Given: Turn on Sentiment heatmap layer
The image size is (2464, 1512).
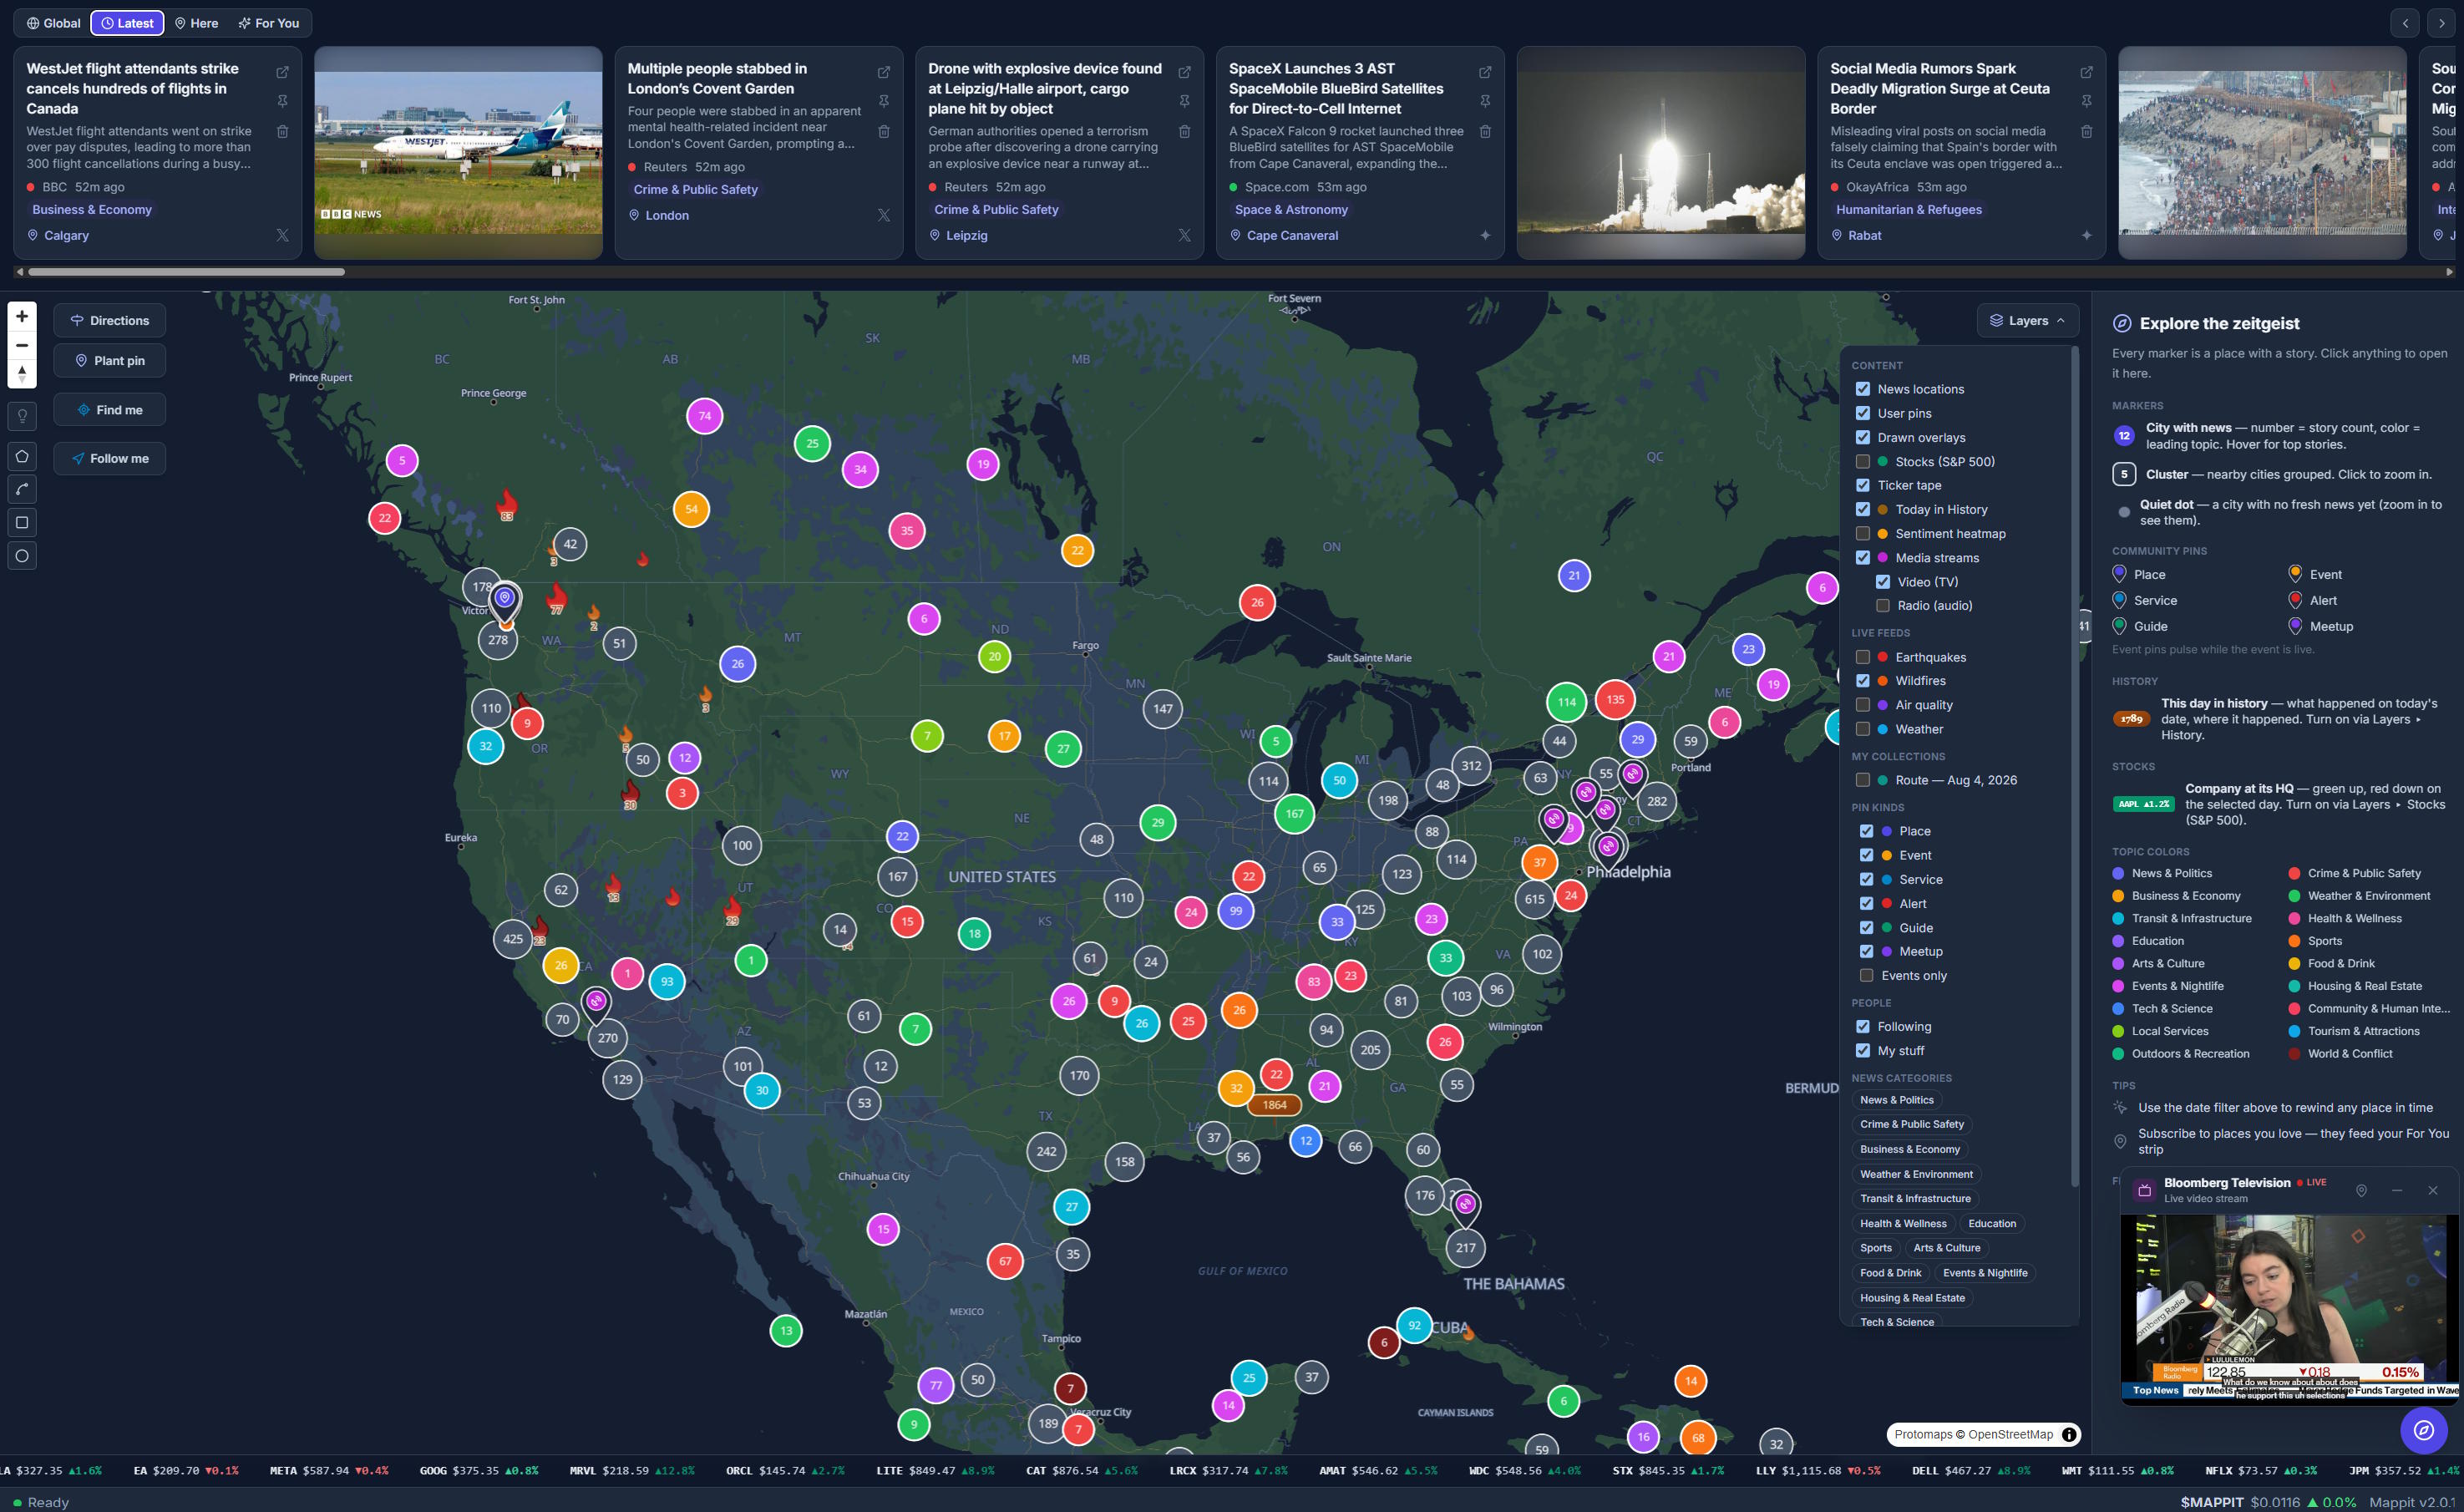Looking at the screenshot, I should point(1863,533).
